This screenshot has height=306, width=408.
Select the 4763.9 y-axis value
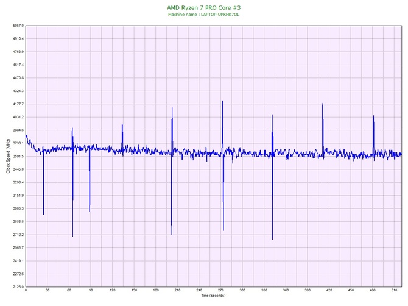(18, 52)
